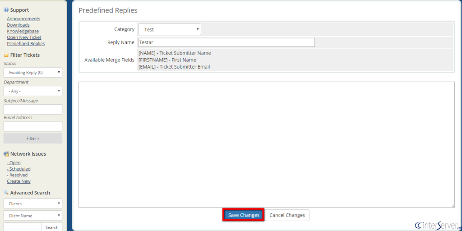Image resolution: width=462 pixels, height=231 pixels.
Task: Open the Client Name search field dropdown
Action: [32, 216]
